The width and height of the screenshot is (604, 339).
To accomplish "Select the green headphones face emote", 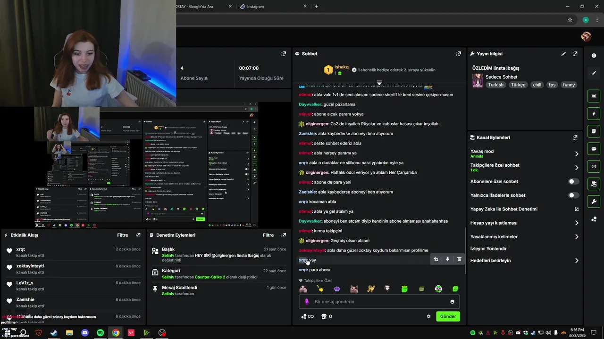I will (x=438, y=289).
